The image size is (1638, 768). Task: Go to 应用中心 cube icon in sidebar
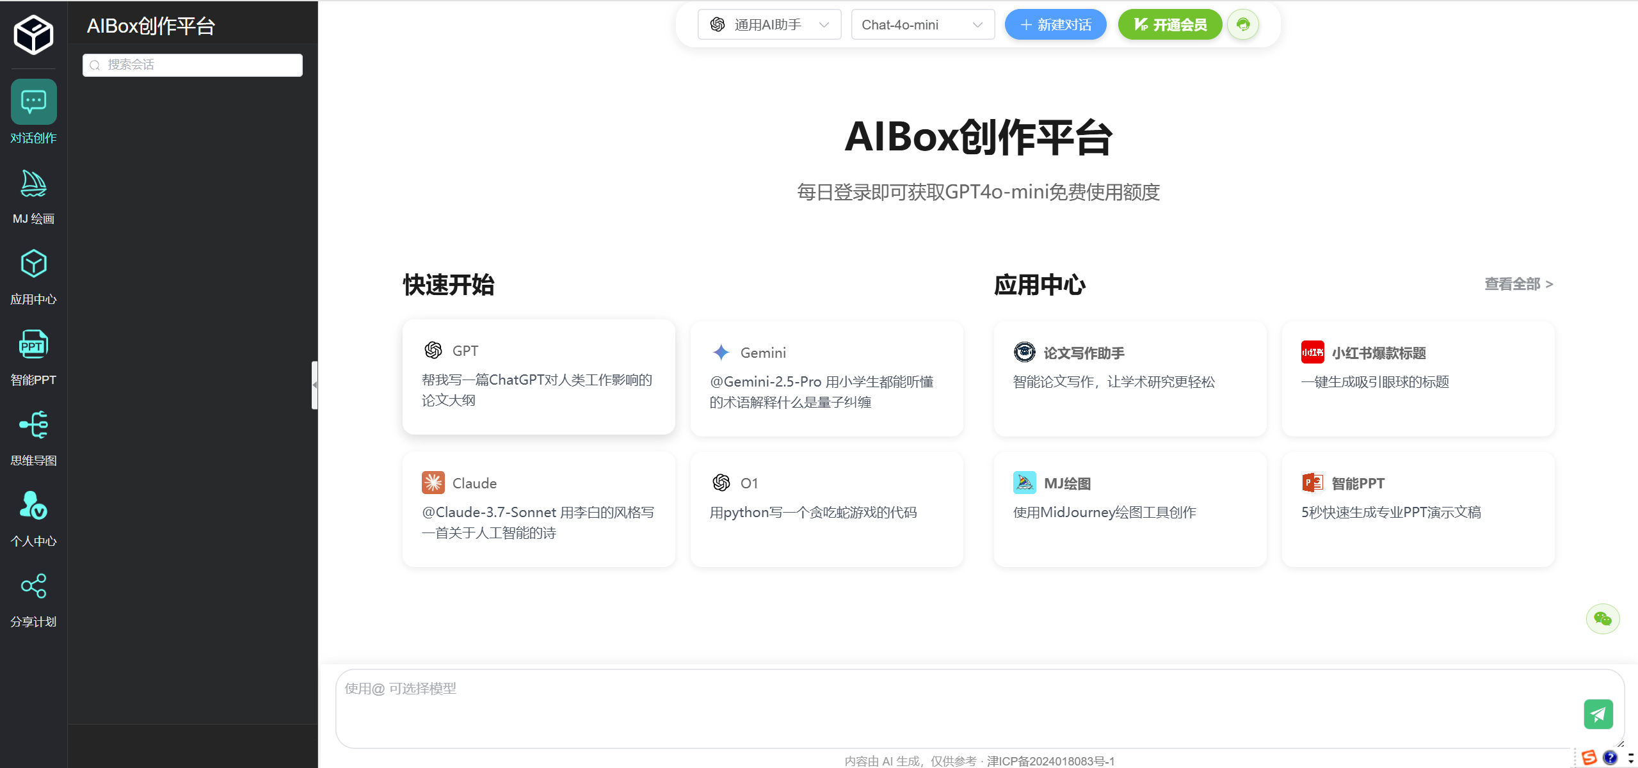(33, 264)
